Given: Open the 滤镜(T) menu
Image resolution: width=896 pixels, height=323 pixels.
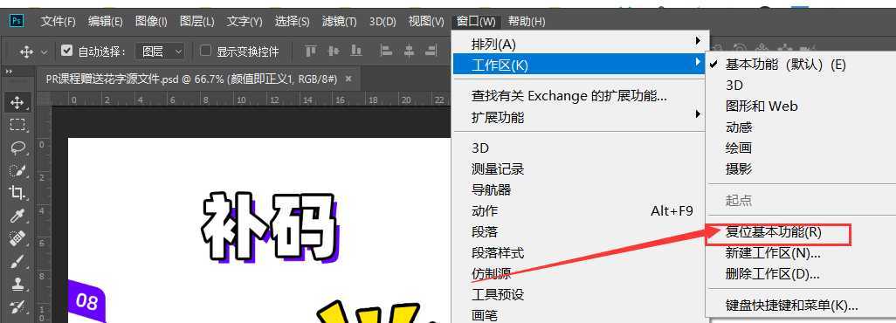Looking at the screenshot, I should (x=340, y=22).
